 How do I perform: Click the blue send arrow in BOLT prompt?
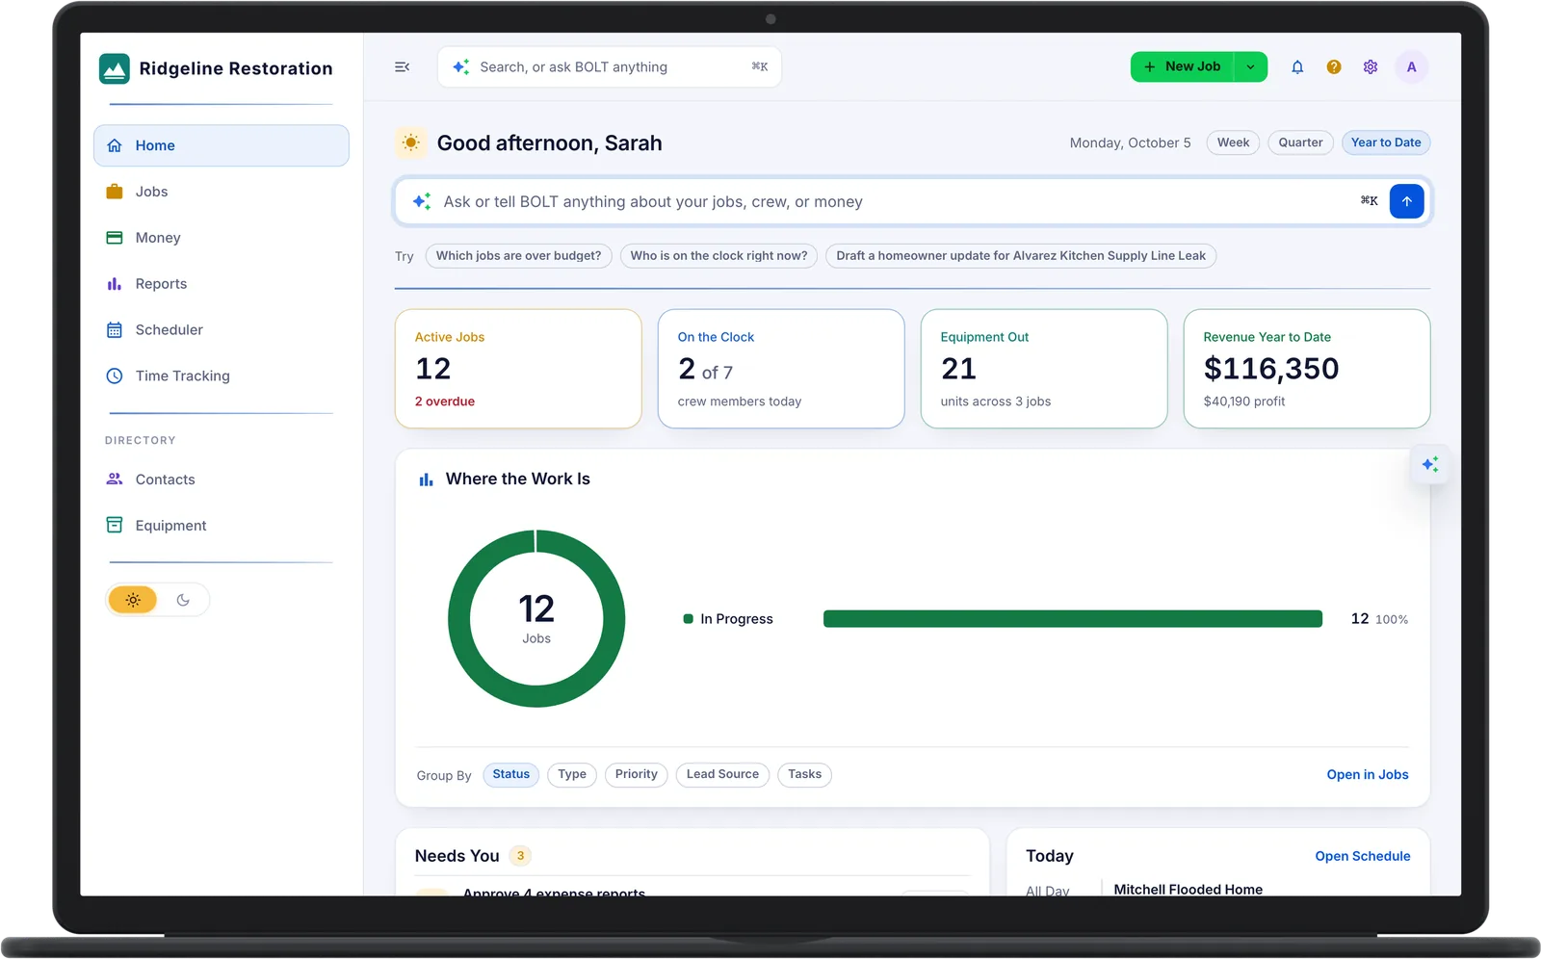1407,201
